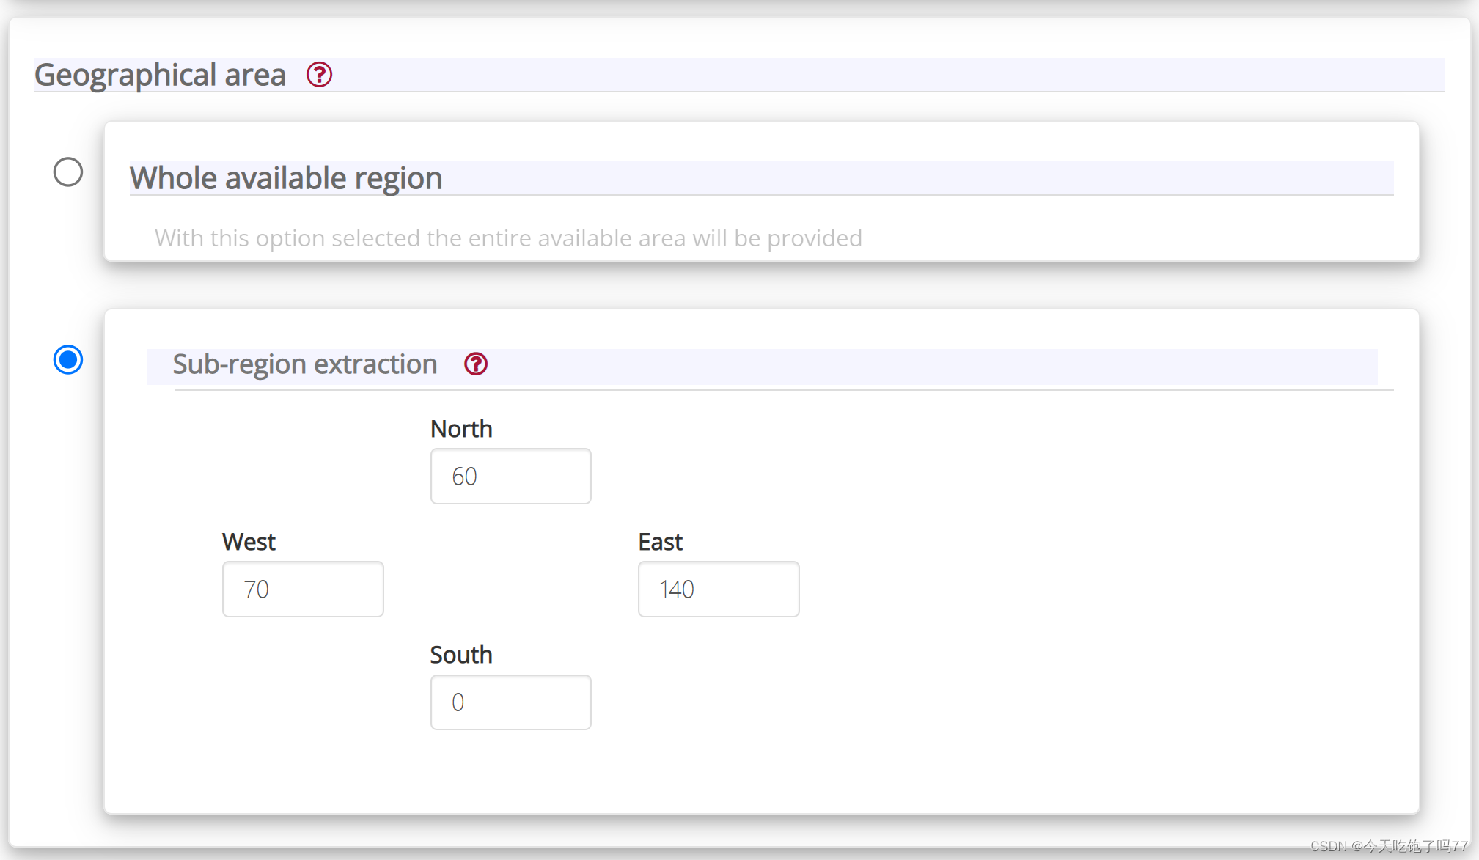Focus the South input field
Image resolution: width=1479 pixels, height=860 pixels.
tap(510, 702)
